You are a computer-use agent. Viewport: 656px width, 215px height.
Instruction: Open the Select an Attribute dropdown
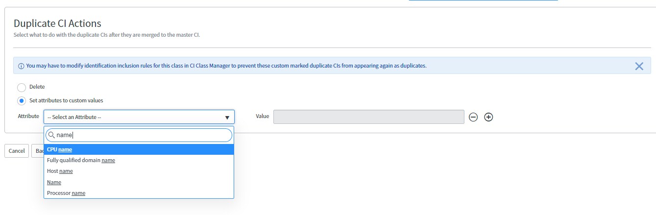pos(139,117)
